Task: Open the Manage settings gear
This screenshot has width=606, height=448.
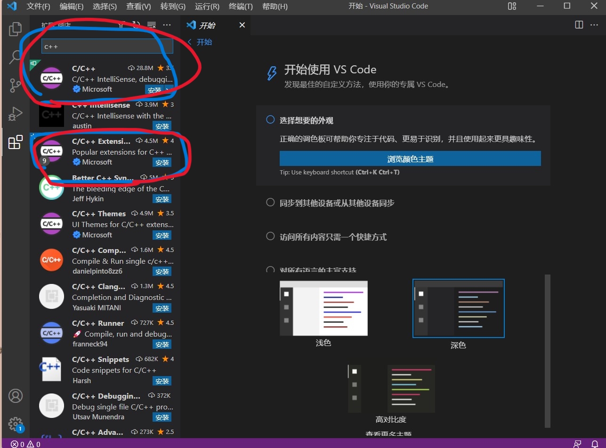Action: click(15, 424)
